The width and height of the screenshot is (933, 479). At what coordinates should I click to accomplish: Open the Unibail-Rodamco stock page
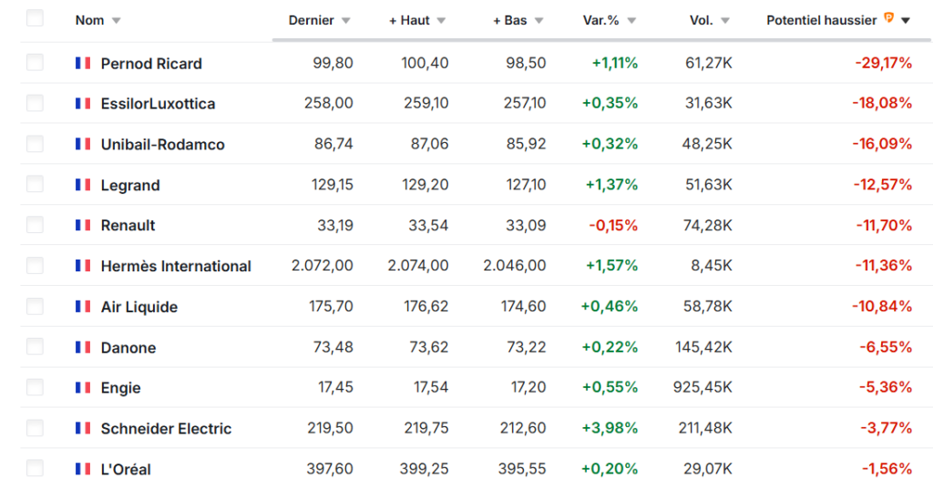162,144
